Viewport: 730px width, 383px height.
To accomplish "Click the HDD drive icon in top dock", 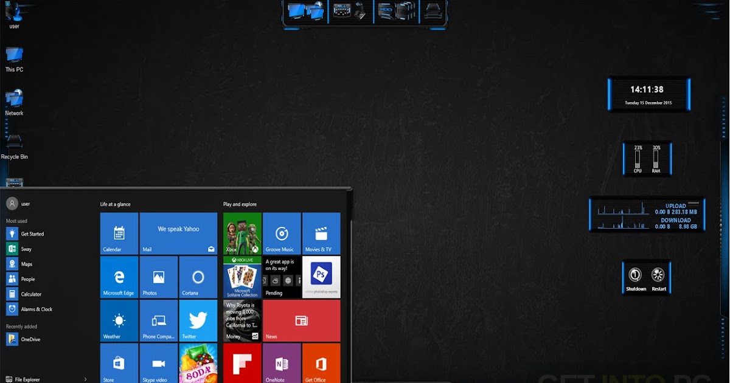I will (x=386, y=10).
